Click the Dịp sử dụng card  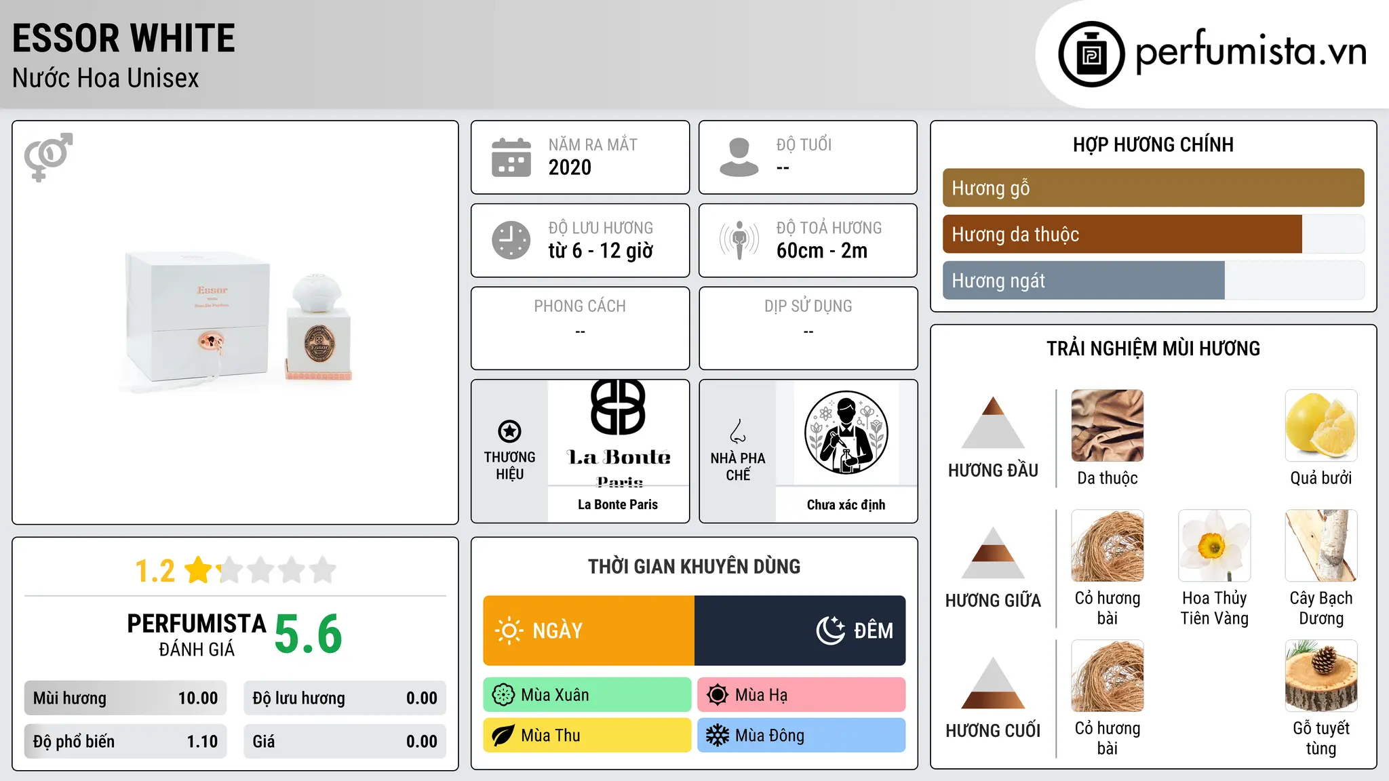pos(808,328)
